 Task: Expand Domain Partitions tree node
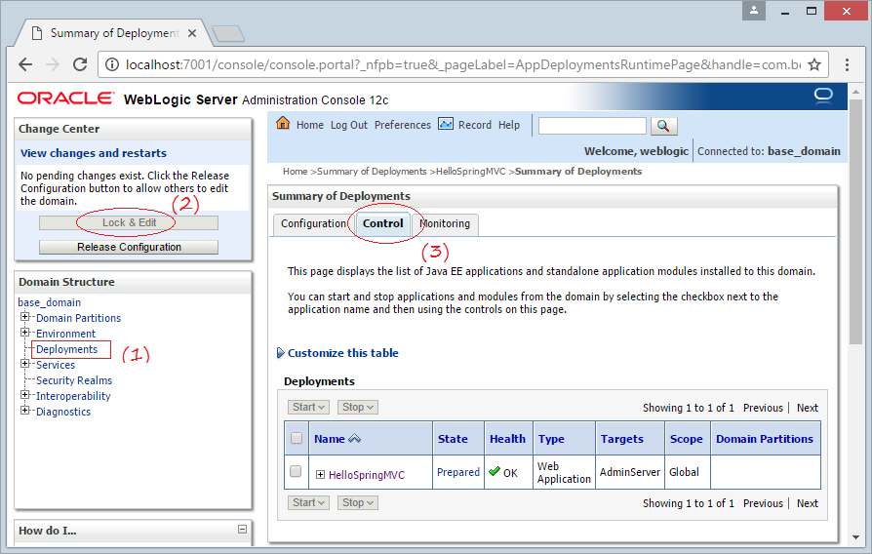24,317
